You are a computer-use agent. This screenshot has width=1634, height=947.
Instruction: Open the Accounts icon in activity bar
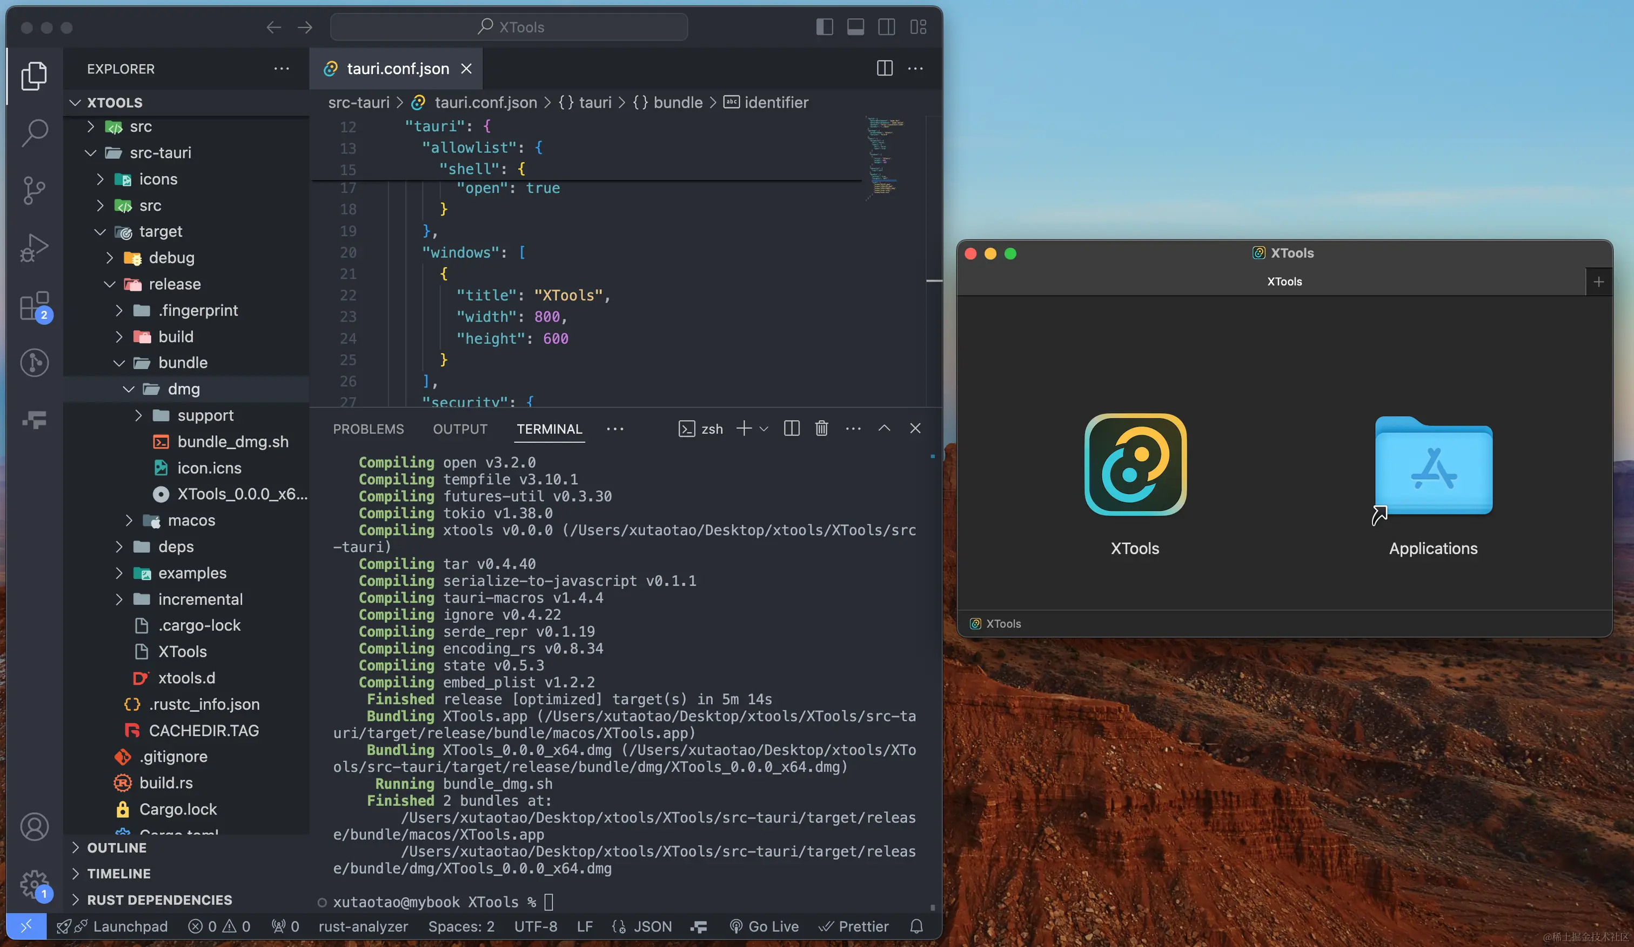(x=35, y=826)
